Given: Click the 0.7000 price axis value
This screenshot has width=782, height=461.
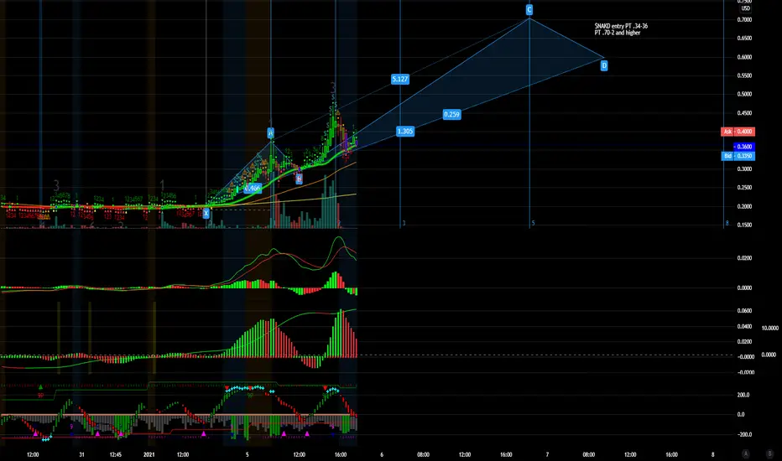Looking at the screenshot, I should click(744, 19).
